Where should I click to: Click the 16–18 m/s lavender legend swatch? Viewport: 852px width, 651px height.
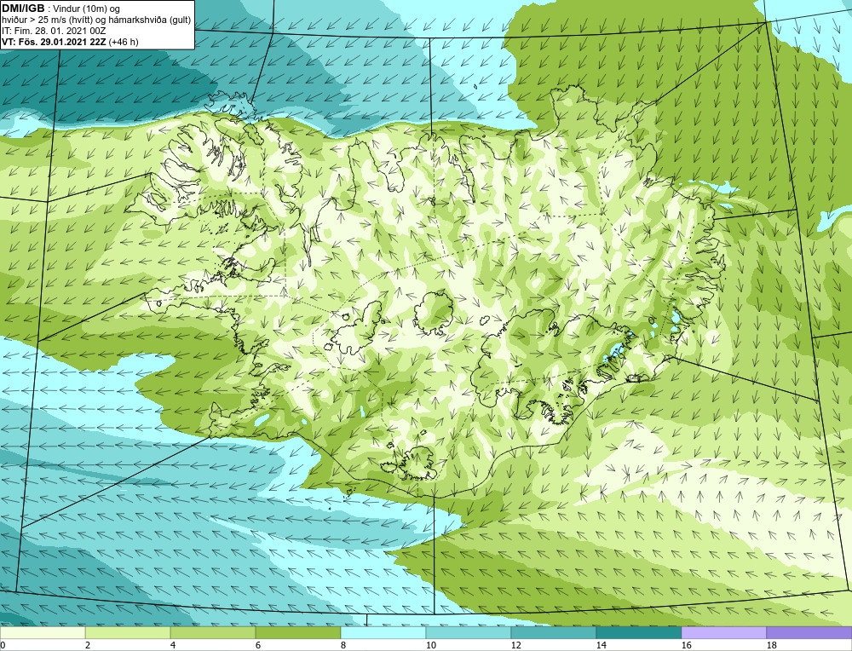pos(723,632)
